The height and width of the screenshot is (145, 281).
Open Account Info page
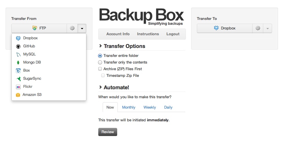[118, 34]
